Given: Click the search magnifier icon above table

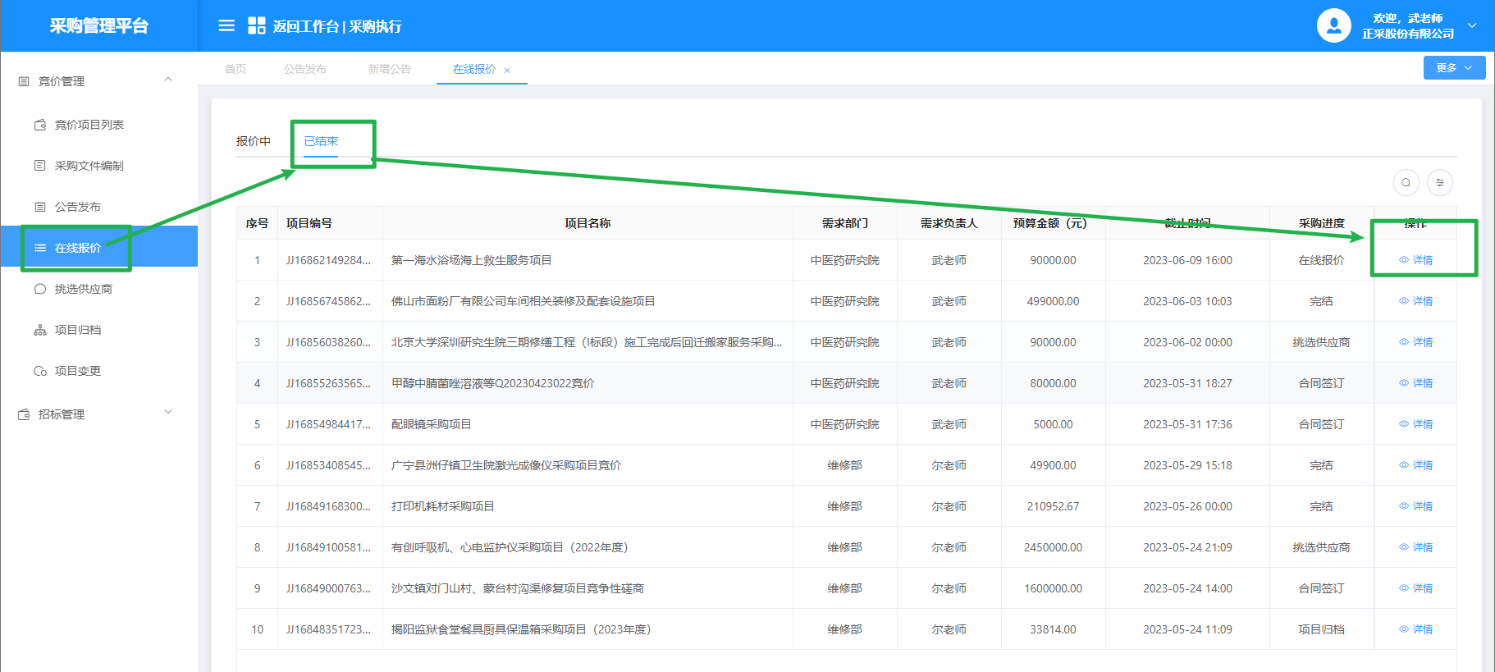Looking at the screenshot, I should [x=1406, y=182].
